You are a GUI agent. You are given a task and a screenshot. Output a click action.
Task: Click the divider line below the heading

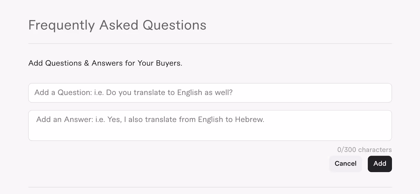click(210, 44)
